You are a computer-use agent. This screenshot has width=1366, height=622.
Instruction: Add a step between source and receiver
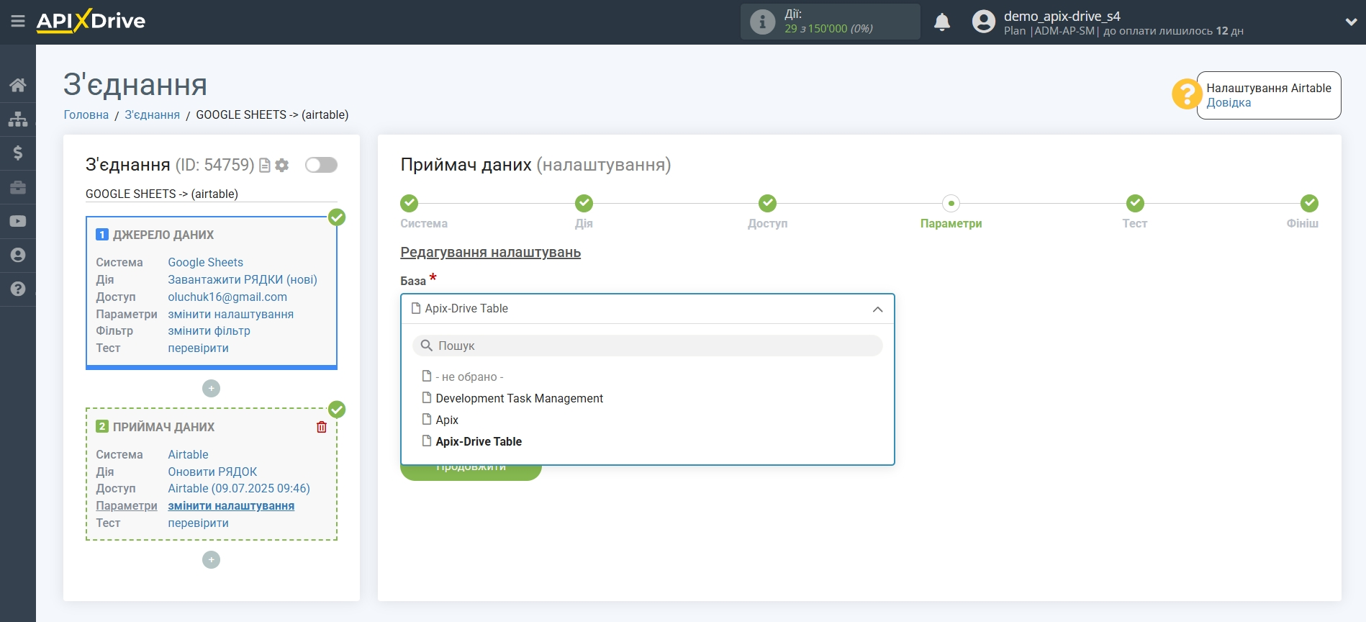coord(211,388)
